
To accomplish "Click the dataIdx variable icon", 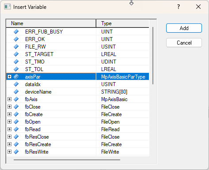I will coord(16,84).
